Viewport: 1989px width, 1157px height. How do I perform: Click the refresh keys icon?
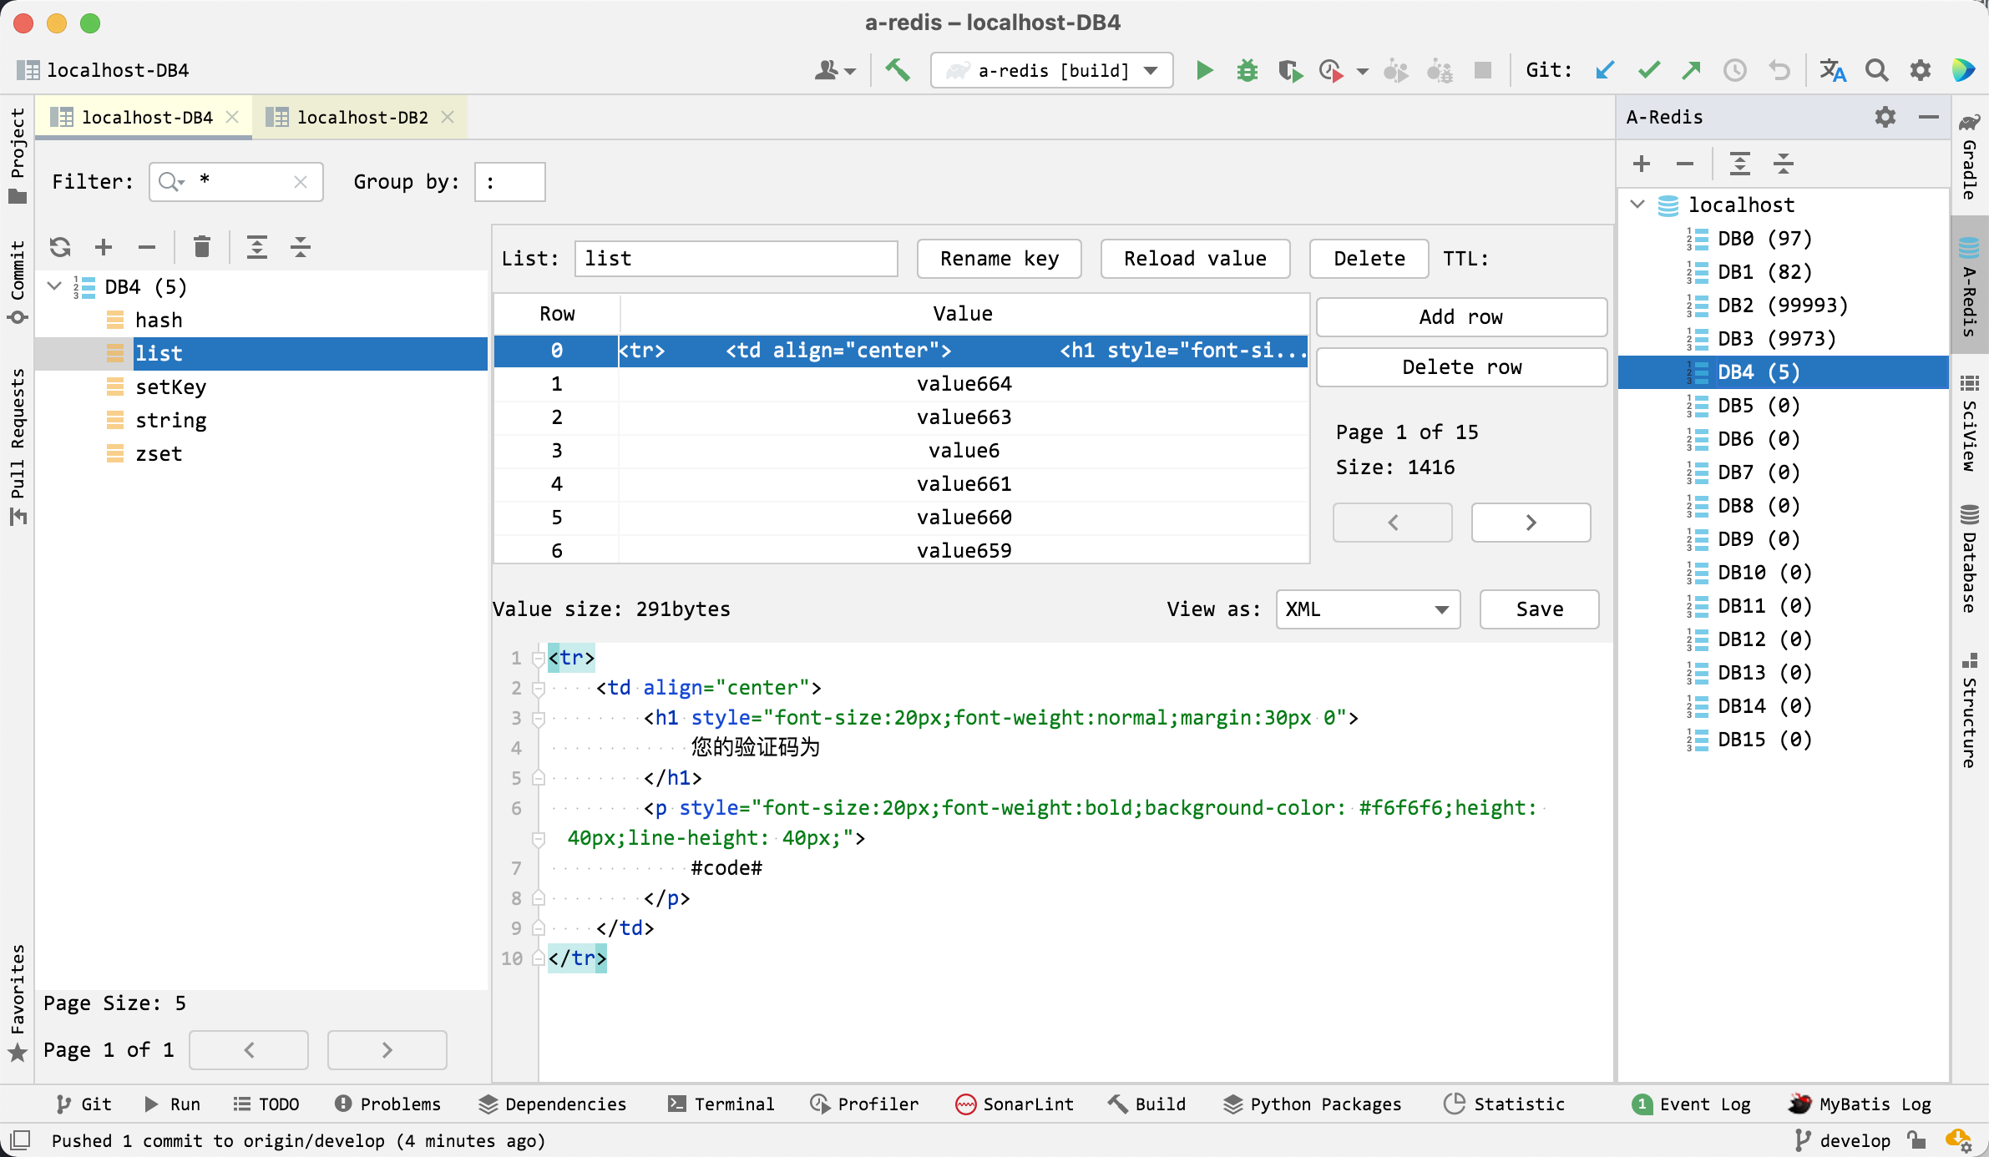[60, 247]
